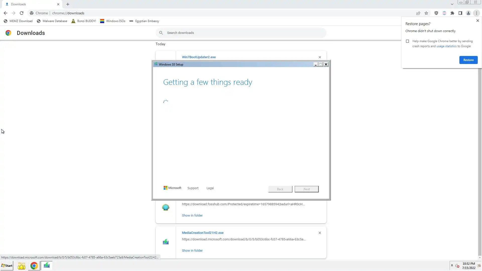Expand tab search chevron
The width and height of the screenshot is (482, 271).
point(452,4)
